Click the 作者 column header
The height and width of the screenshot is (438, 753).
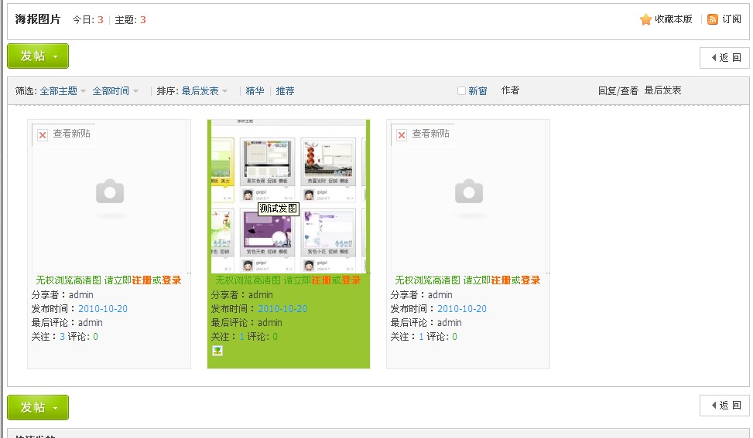point(510,90)
